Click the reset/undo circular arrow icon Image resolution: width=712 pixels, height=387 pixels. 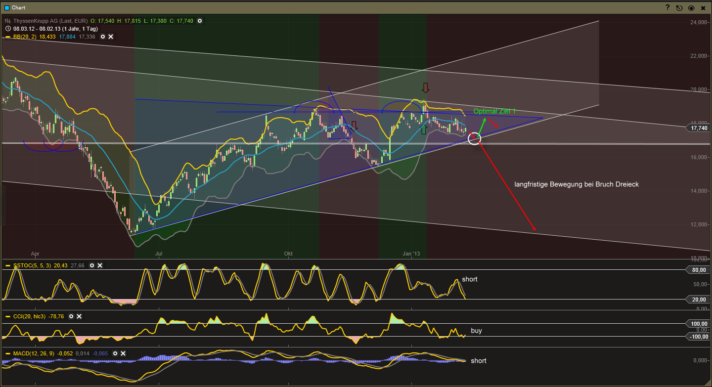click(679, 8)
